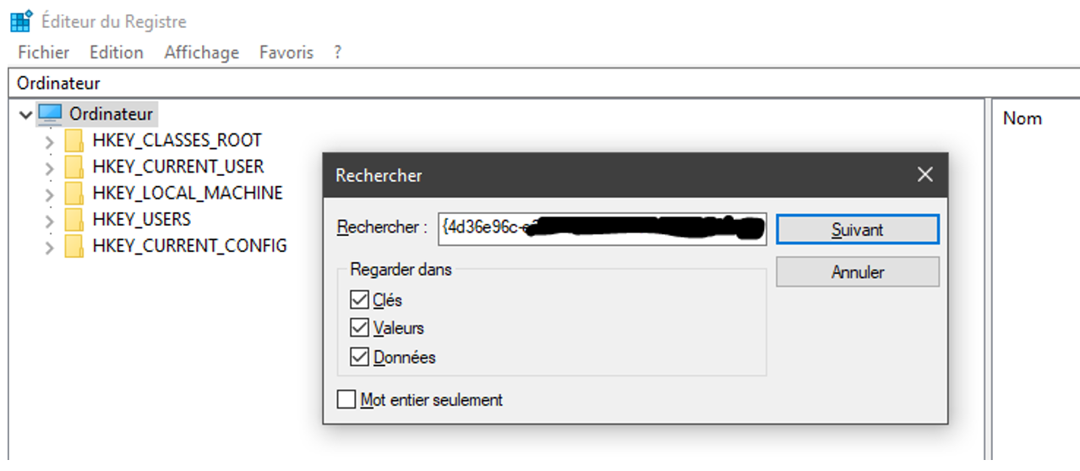Close the Rechercher dialog

click(925, 175)
